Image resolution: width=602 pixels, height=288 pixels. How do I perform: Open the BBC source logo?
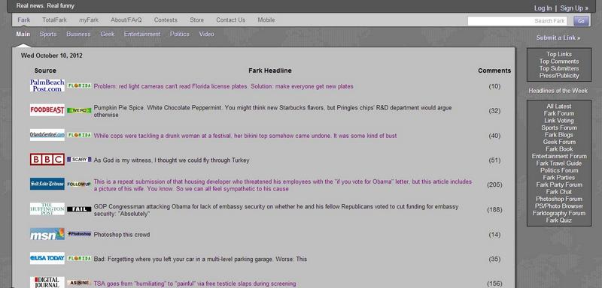[47, 160]
